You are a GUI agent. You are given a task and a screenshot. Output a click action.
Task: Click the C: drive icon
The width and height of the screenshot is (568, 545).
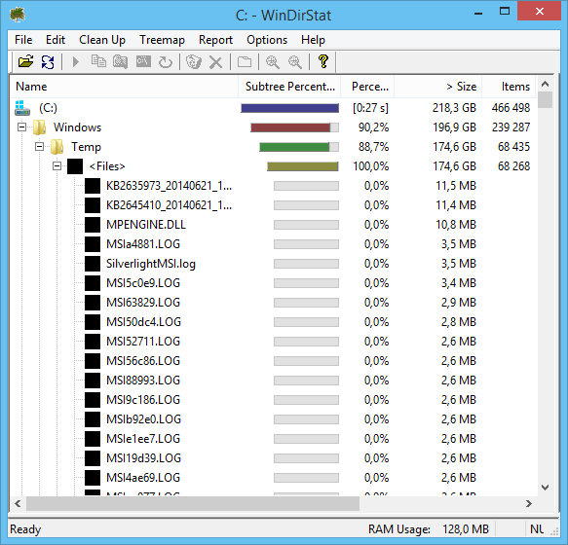[22, 108]
